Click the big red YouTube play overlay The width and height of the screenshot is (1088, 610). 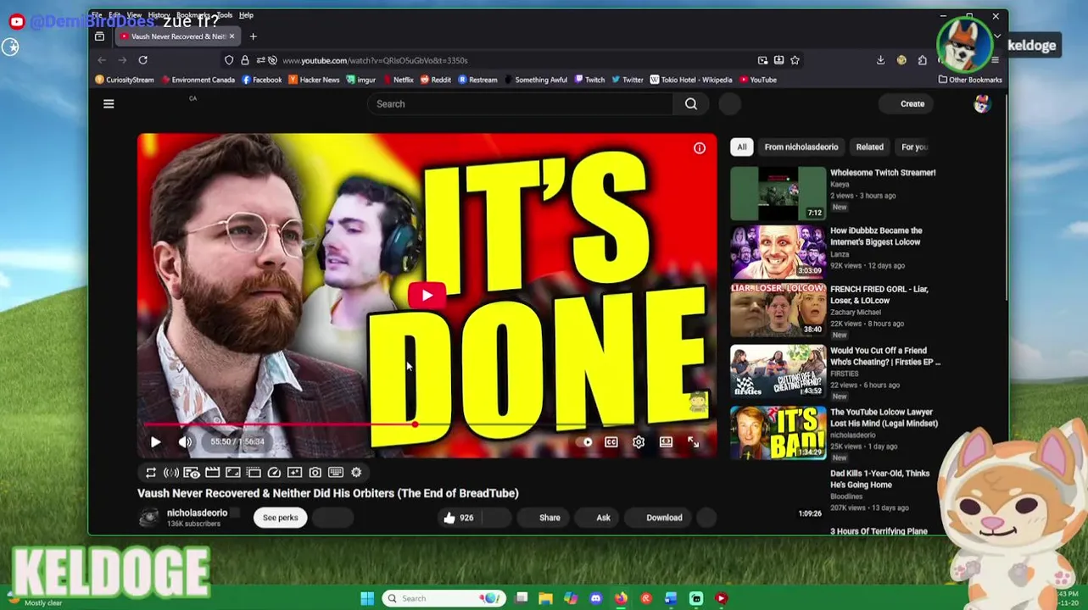point(427,295)
